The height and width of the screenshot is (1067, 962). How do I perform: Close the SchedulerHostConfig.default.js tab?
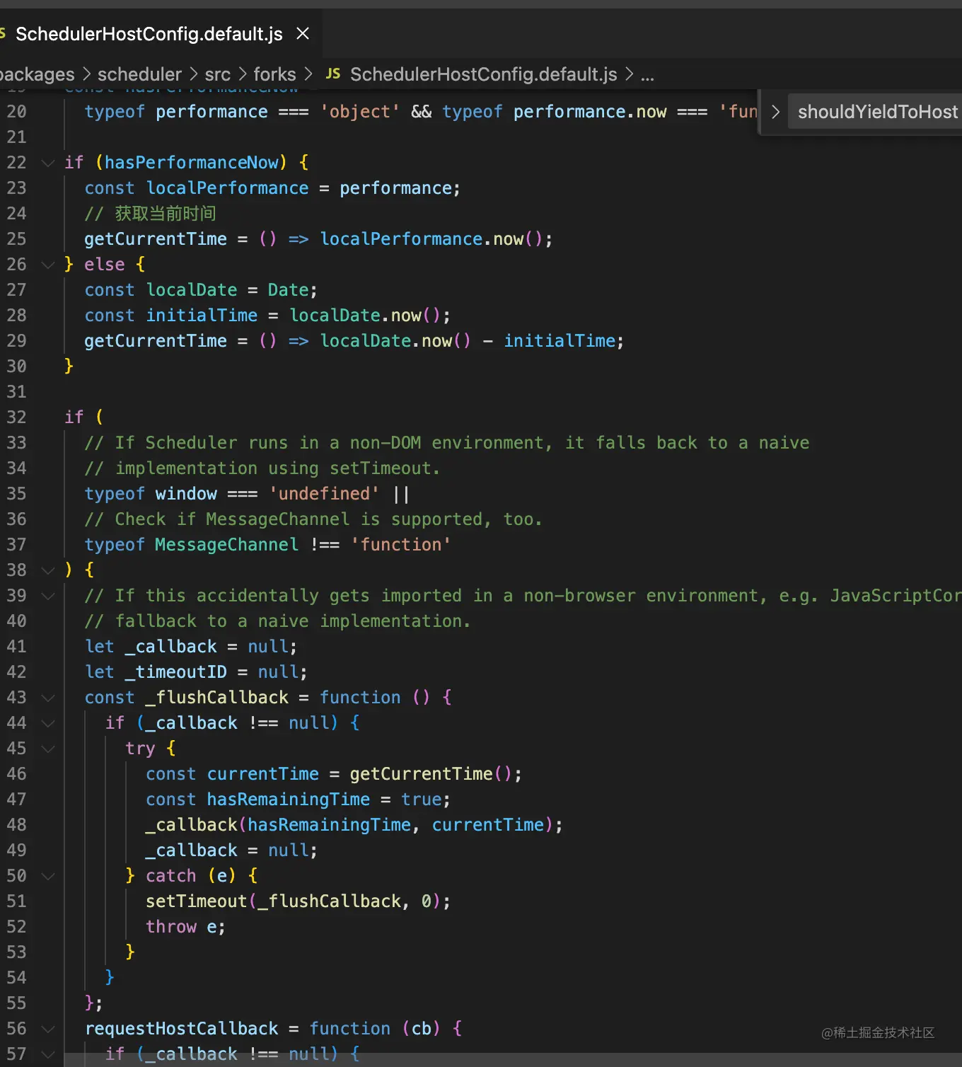[x=303, y=33]
